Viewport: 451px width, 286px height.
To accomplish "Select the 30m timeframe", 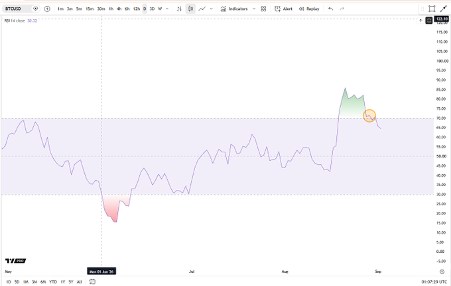I will pos(101,9).
